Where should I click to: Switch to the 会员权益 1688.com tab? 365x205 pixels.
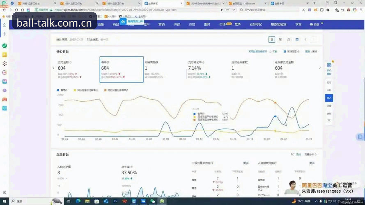tap(247, 4)
